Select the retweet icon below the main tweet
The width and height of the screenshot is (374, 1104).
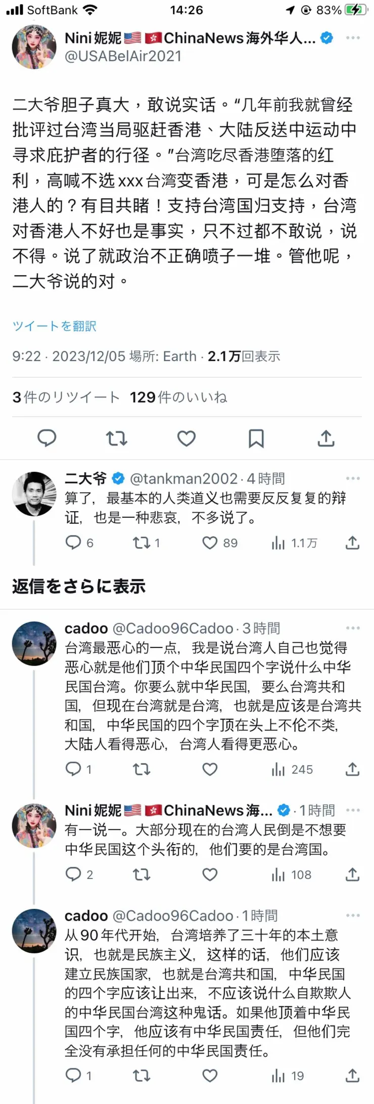[x=116, y=438]
